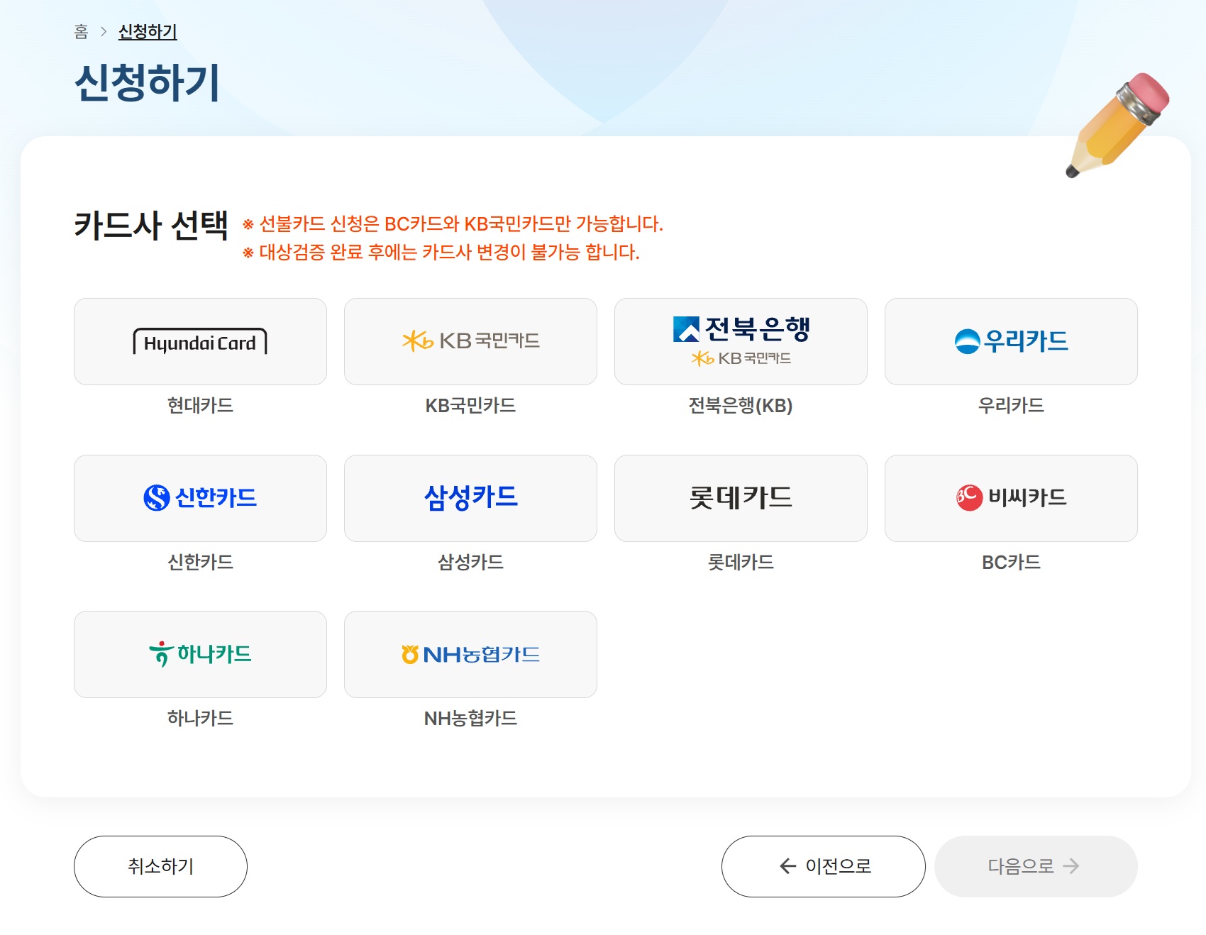This screenshot has height=935, width=1206.
Task: Select the 삼성카드 logo tile
Action: coord(470,497)
